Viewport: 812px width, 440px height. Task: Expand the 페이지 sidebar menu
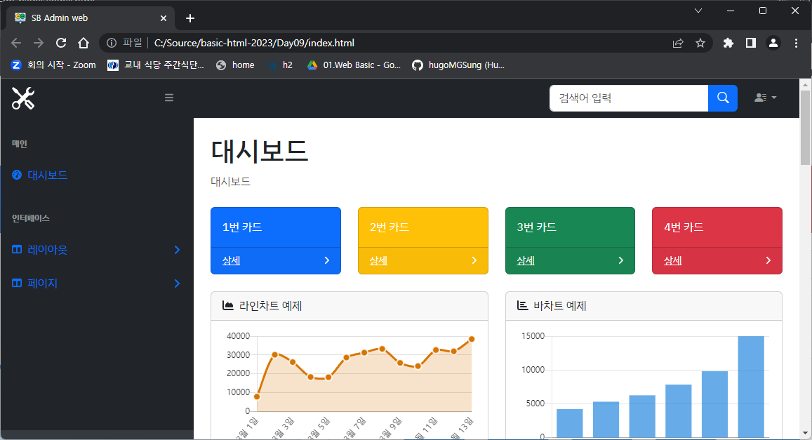[x=97, y=283]
